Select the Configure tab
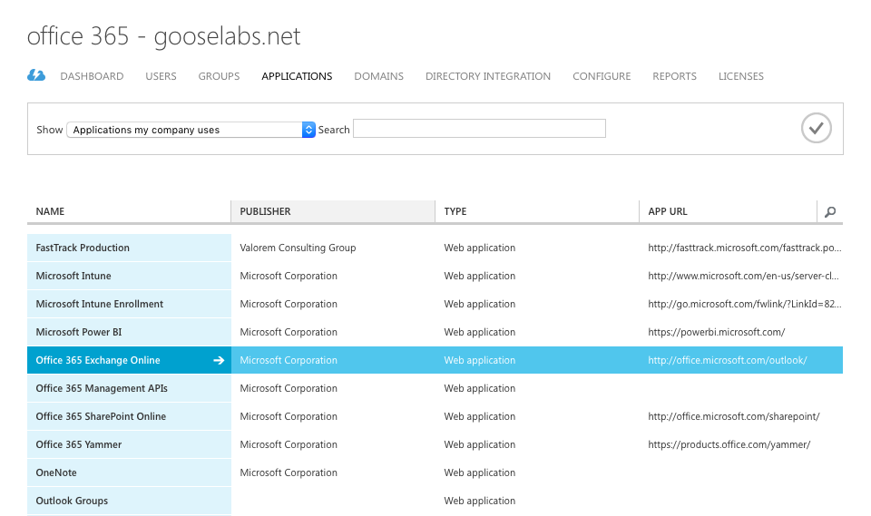Image resolution: width=871 pixels, height=516 pixels. point(602,76)
